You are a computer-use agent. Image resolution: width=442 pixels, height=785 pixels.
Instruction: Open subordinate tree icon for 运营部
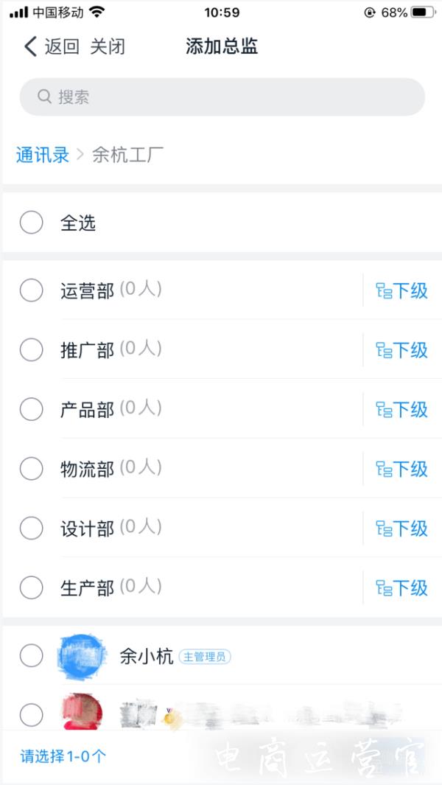pyautogui.click(x=384, y=290)
